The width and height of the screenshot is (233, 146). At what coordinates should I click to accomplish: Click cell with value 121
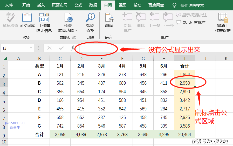60,74
